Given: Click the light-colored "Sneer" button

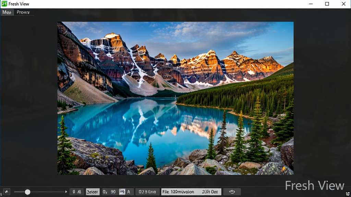Looking at the screenshot, I should click(93, 192).
